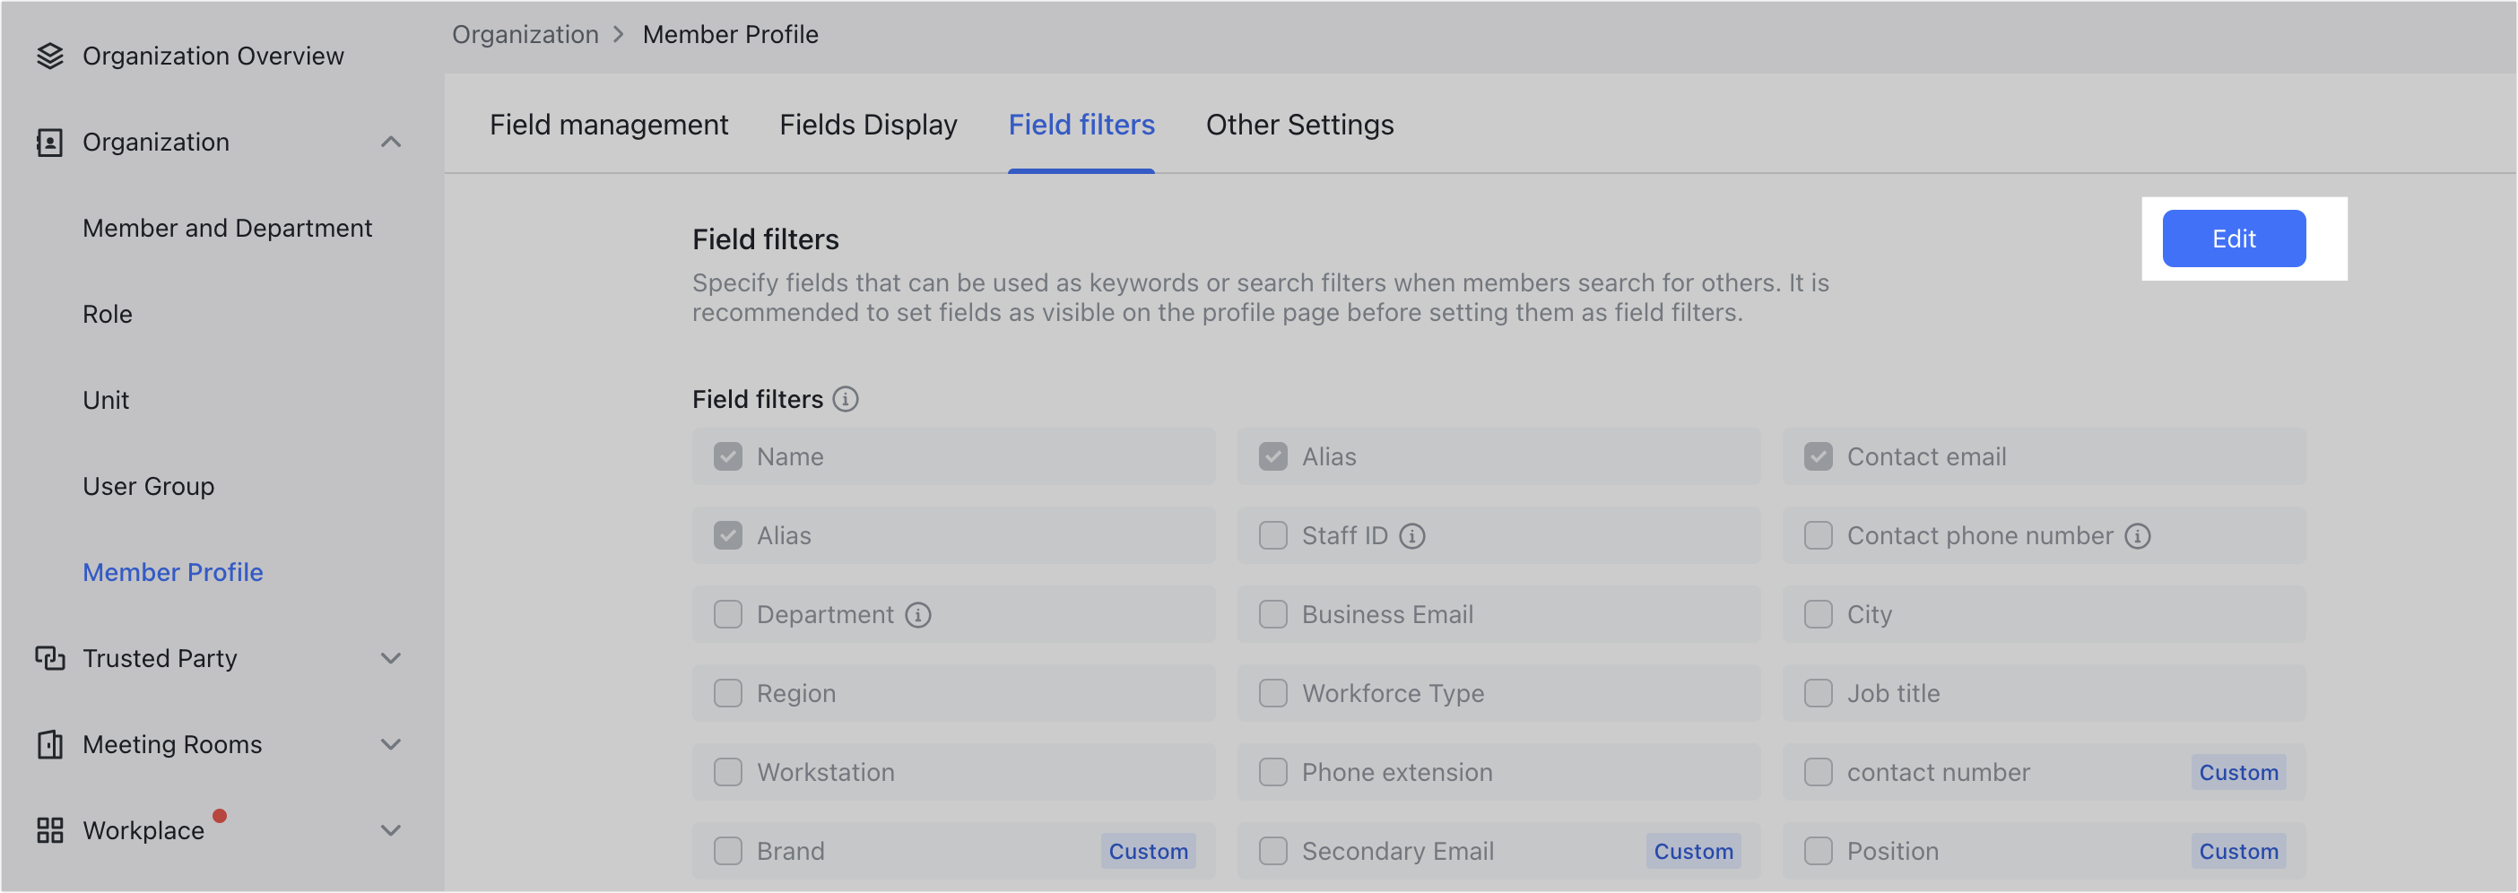Expand the Meeting Rooms section
Screen dimensions: 2518x893
point(391,743)
